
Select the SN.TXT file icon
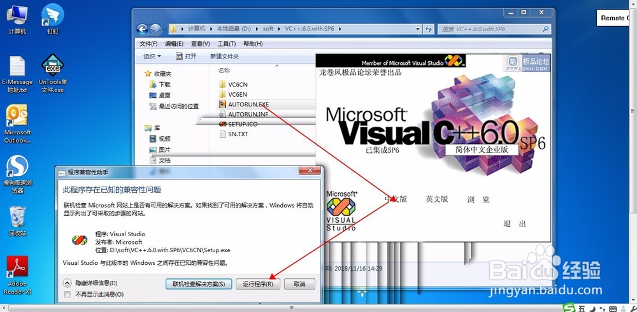coord(222,134)
